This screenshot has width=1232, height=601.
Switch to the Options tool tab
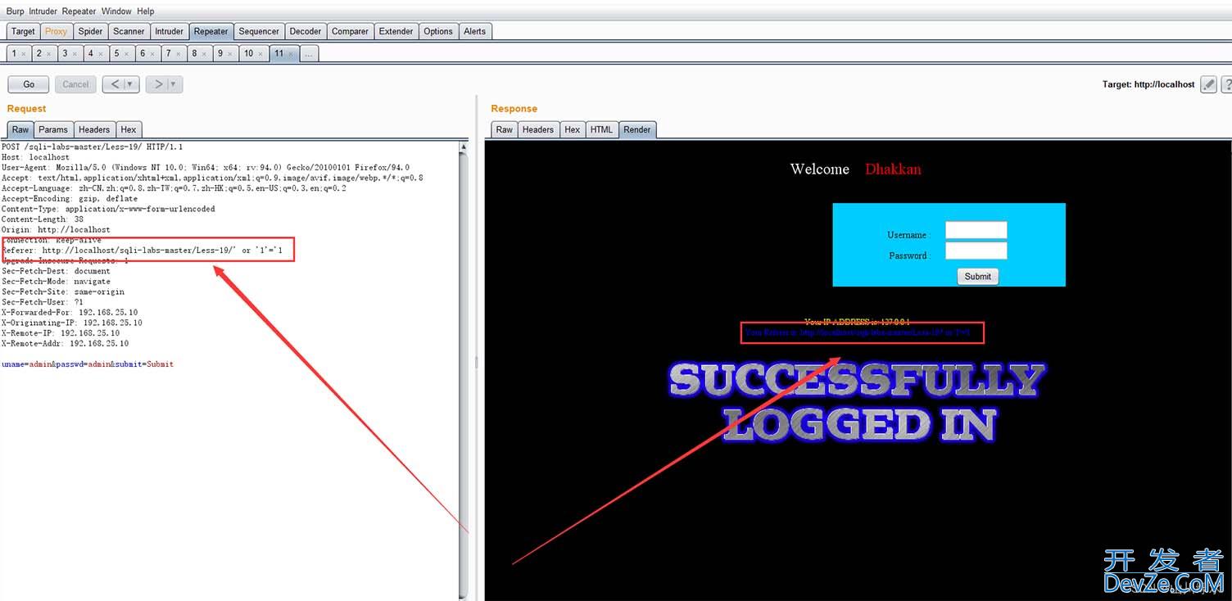(438, 31)
